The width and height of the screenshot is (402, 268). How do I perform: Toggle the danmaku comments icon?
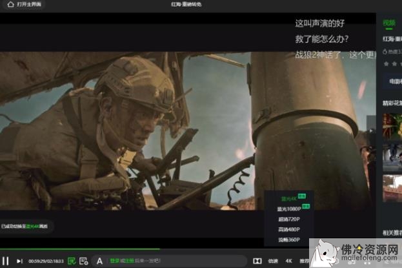coord(72,261)
